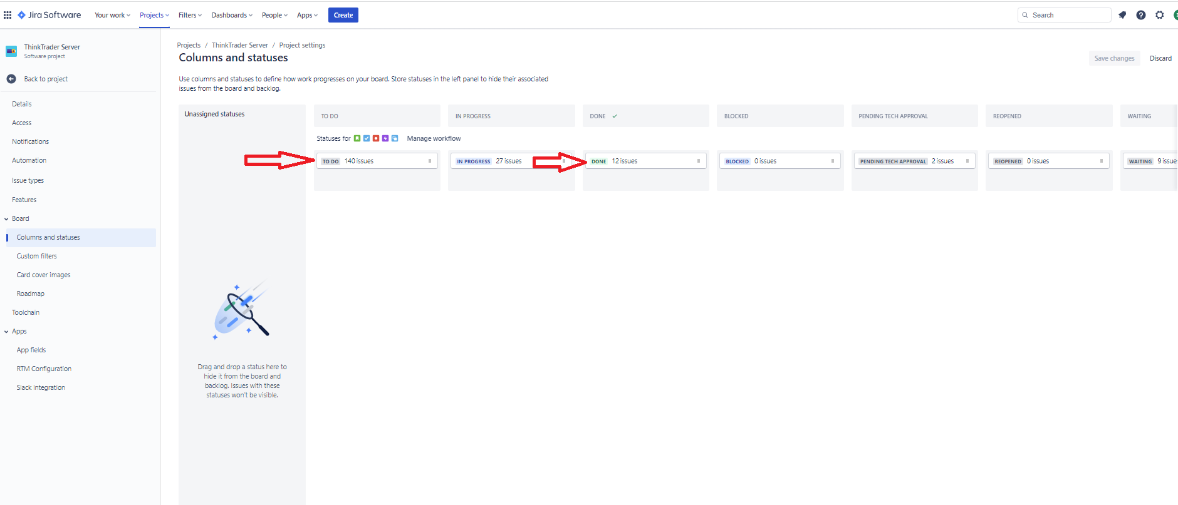Select the blue Task checkbox issue type icon
Image resolution: width=1178 pixels, height=505 pixels.
click(x=367, y=138)
